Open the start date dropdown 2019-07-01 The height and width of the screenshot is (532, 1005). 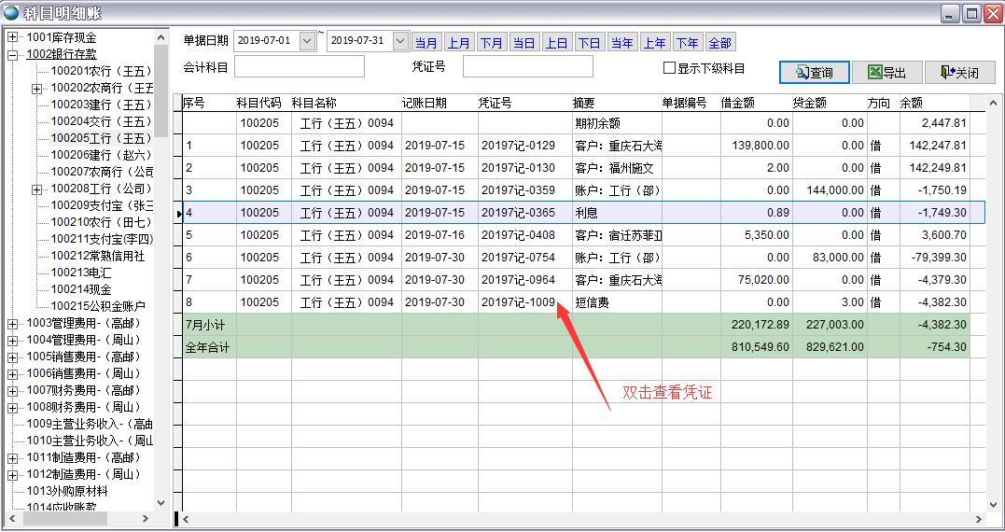308,42
